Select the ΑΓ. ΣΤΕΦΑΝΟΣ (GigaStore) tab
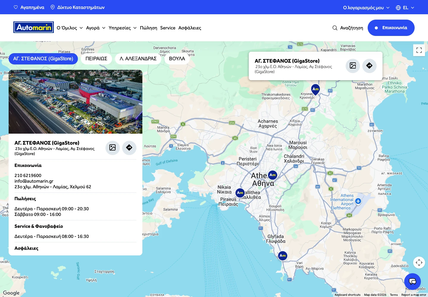The image size is (428, 297). [43, 59]
